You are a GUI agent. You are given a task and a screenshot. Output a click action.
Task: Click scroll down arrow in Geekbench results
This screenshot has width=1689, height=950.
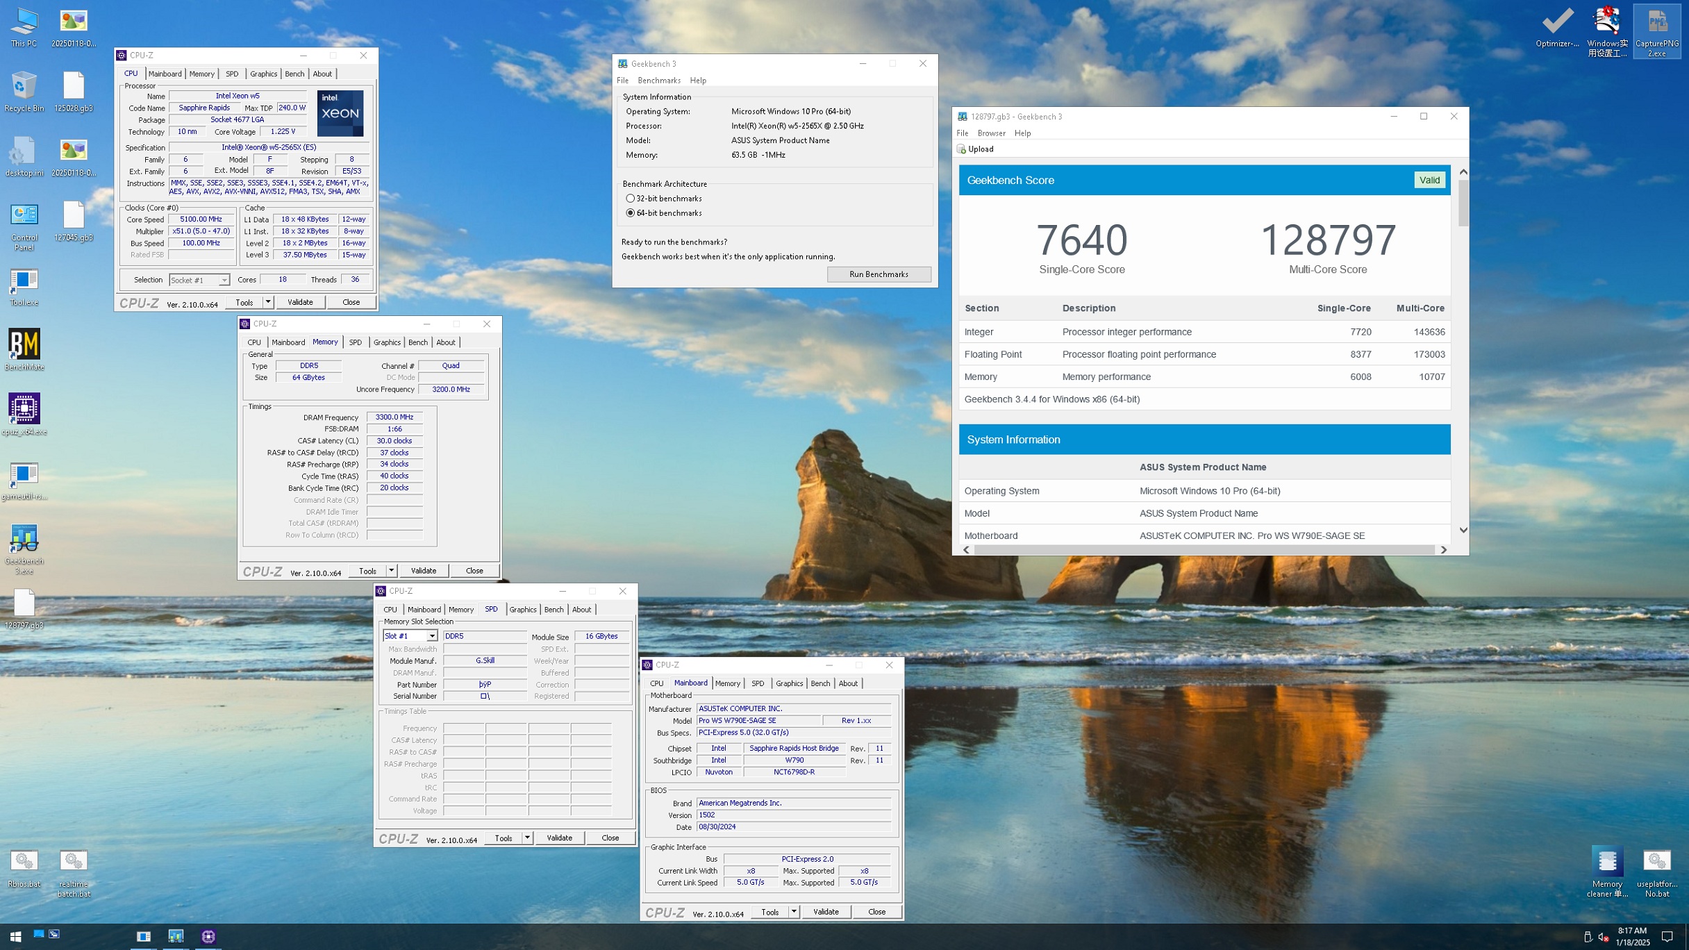coord(1463,531)
